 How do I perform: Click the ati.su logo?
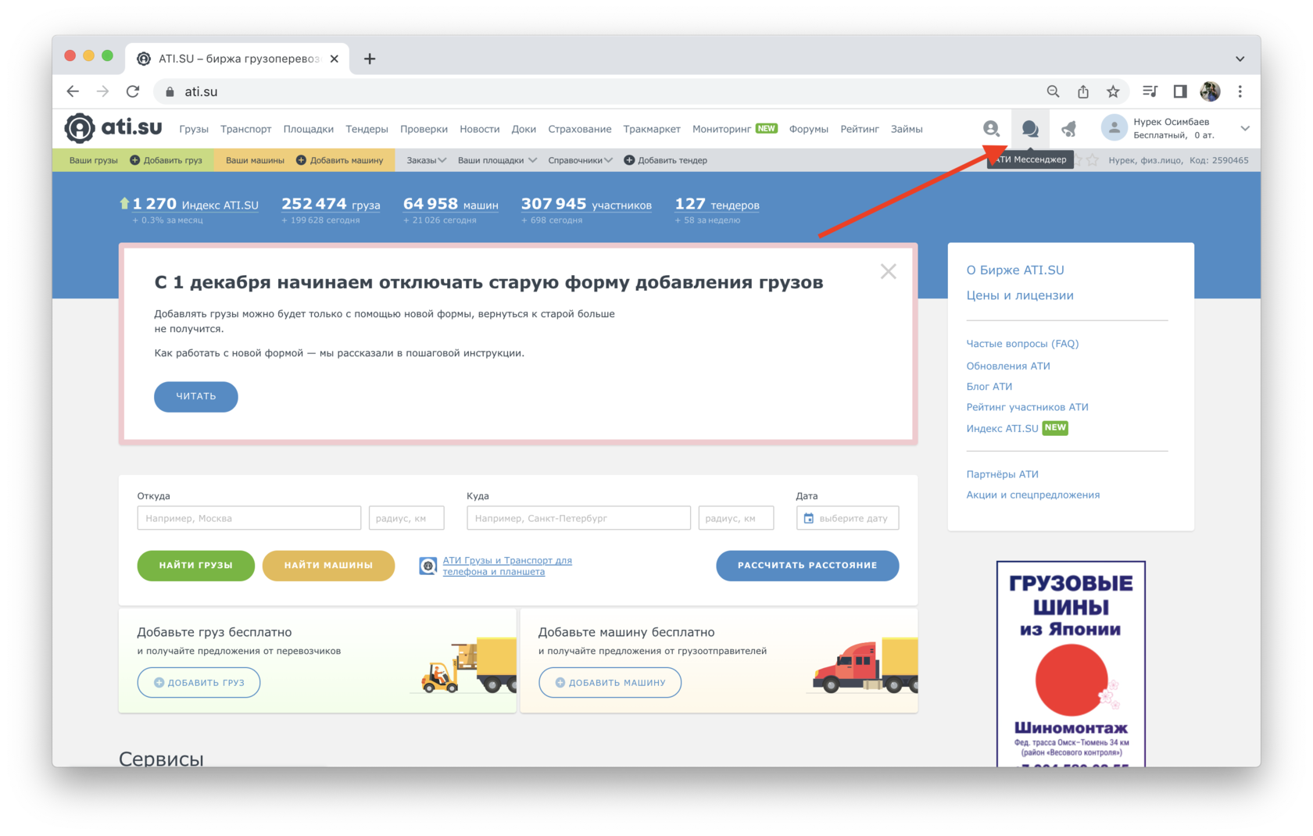coord(113,128)
